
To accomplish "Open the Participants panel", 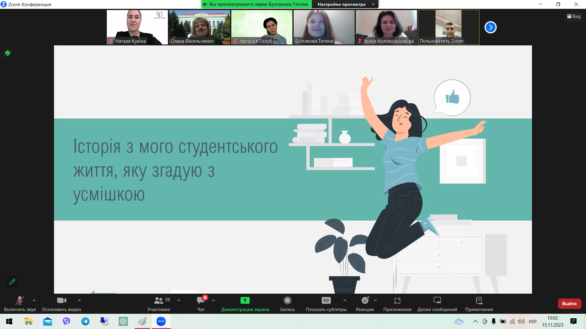I will pyautogui.click(x=158, y=304).
